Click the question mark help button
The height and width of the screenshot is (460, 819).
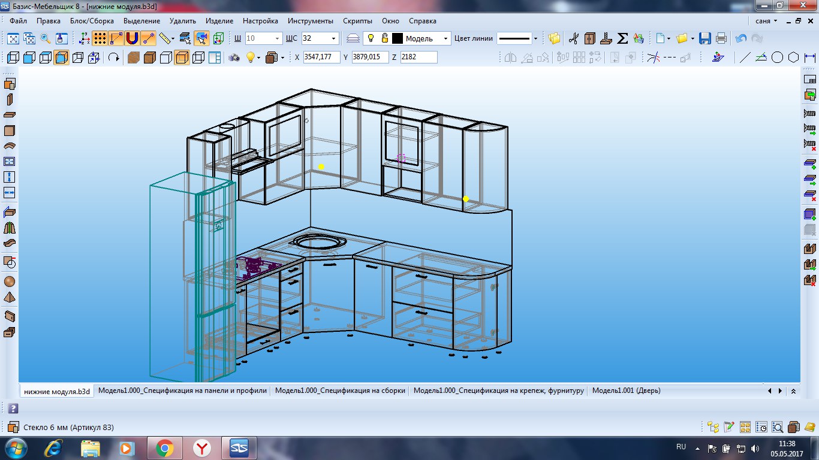[x=13, y=408]
